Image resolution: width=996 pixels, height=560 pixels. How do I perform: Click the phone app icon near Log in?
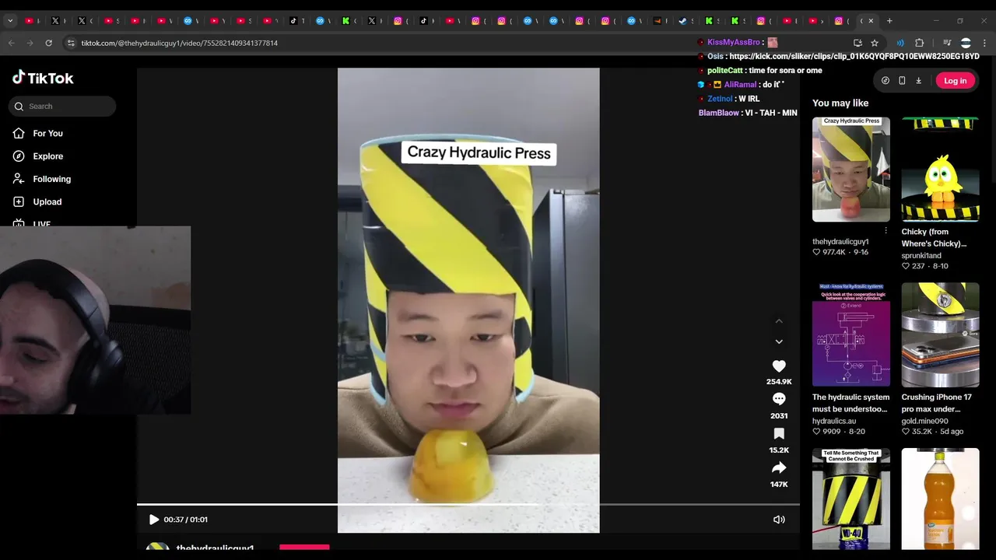(x=902, y=81)
